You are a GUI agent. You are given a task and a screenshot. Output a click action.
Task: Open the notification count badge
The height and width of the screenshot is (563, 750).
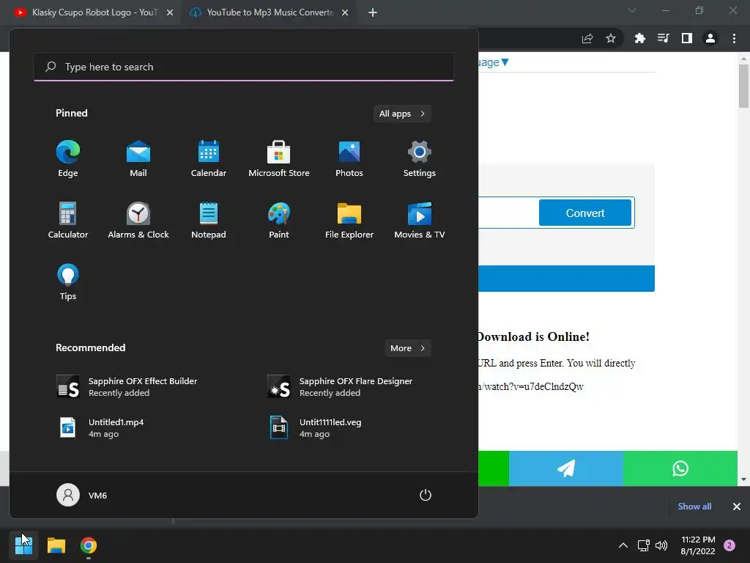pyautogui.click(x=729, y=545)
